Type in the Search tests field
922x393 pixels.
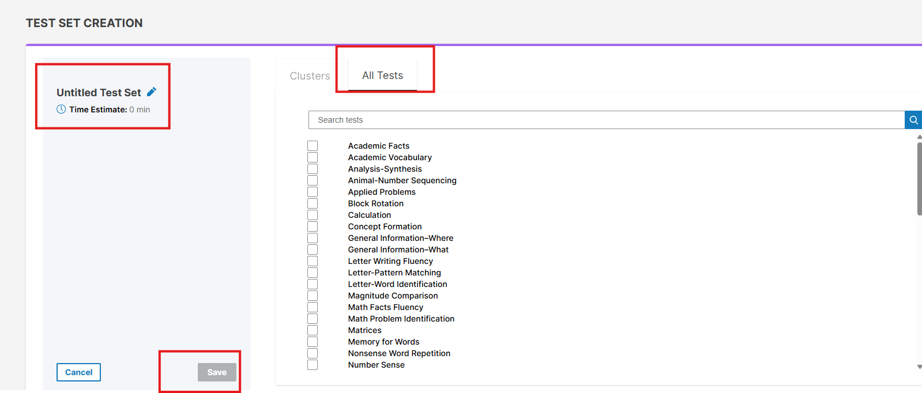coord(605,120)
